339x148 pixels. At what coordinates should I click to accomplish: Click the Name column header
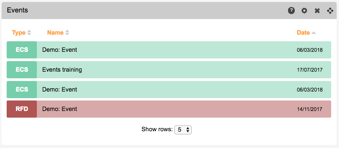point(55,33)
